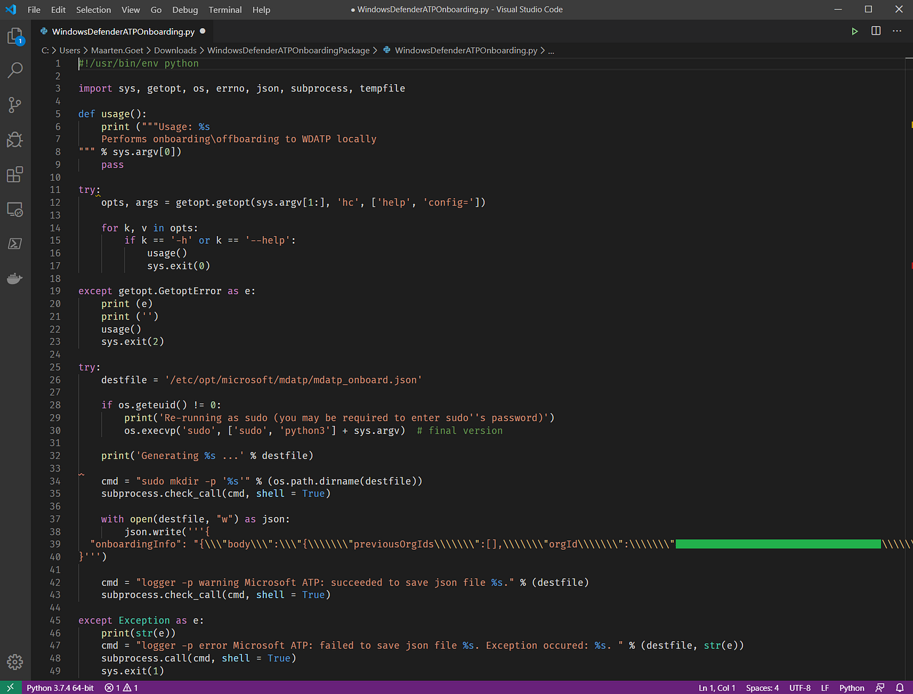
Task: Click the 'destfile =' assignment line
Action: 262,380
